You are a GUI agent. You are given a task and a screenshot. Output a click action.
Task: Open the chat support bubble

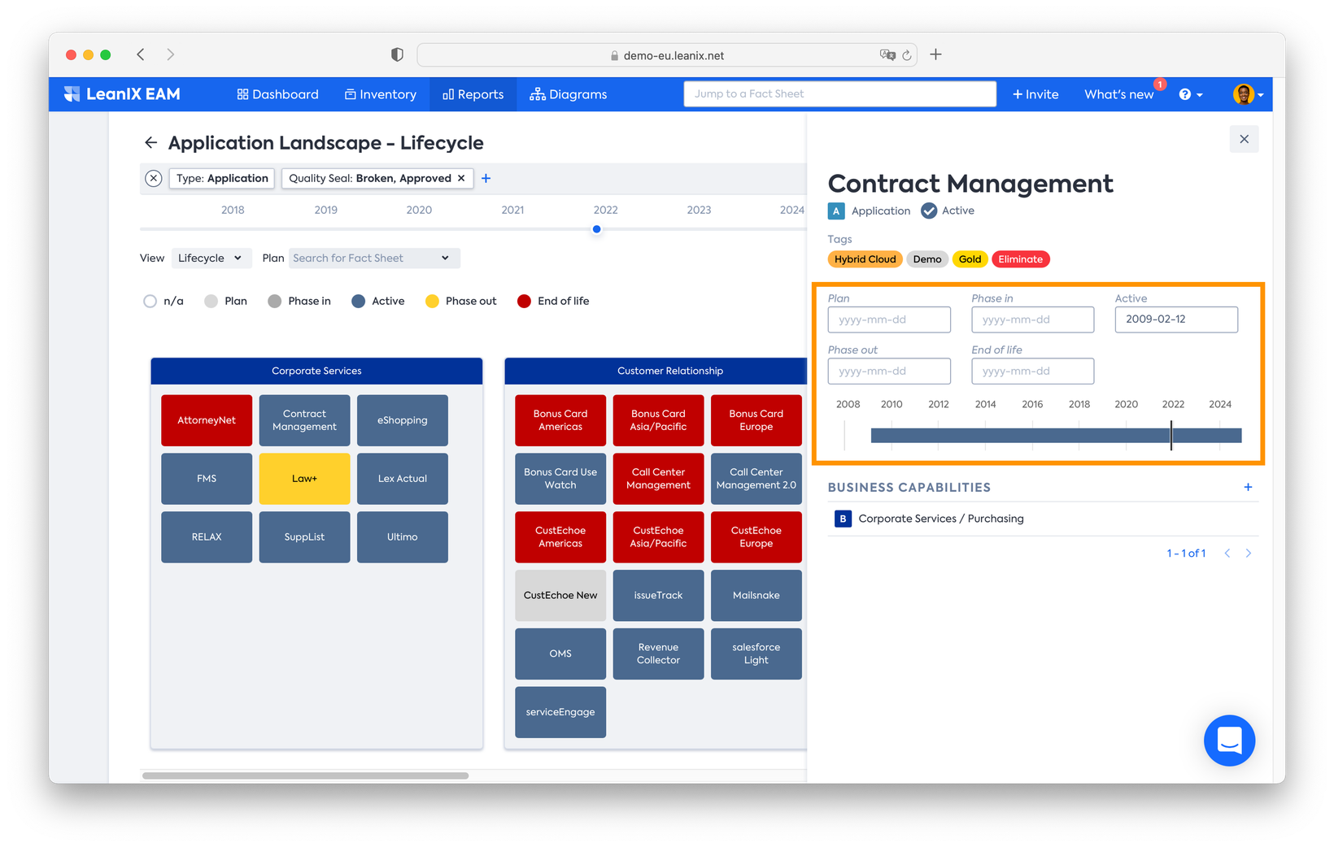(1229, 741)
